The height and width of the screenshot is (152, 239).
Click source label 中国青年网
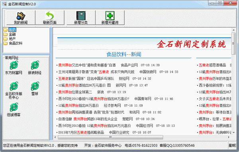pos(143,99)
